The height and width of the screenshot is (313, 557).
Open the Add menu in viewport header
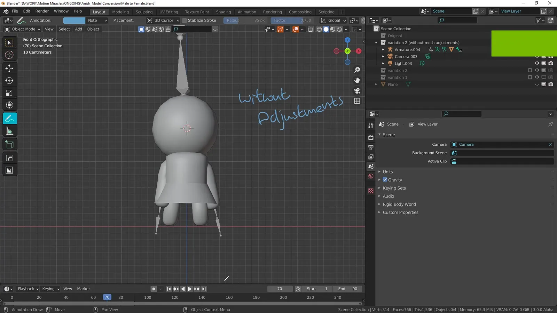coord(79,29)
